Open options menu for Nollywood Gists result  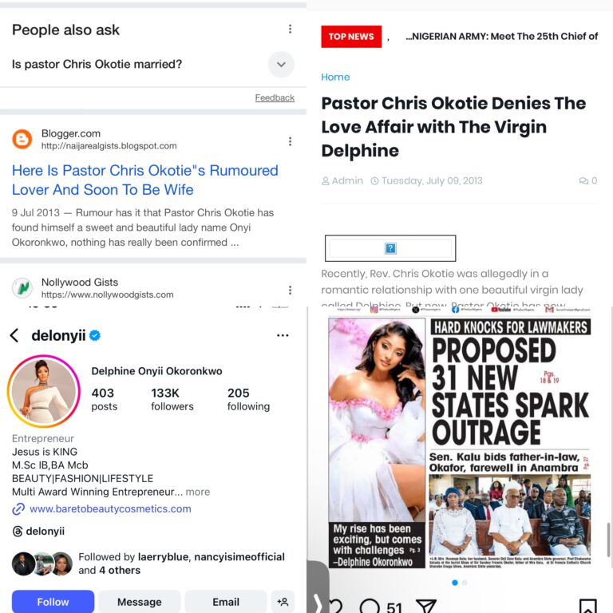pyautogui.click(x=290, y=290)
